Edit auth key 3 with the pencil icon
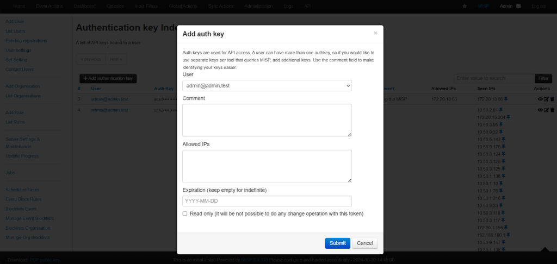The width and height of the screenshot is (557, 264). tap(546, 99)
